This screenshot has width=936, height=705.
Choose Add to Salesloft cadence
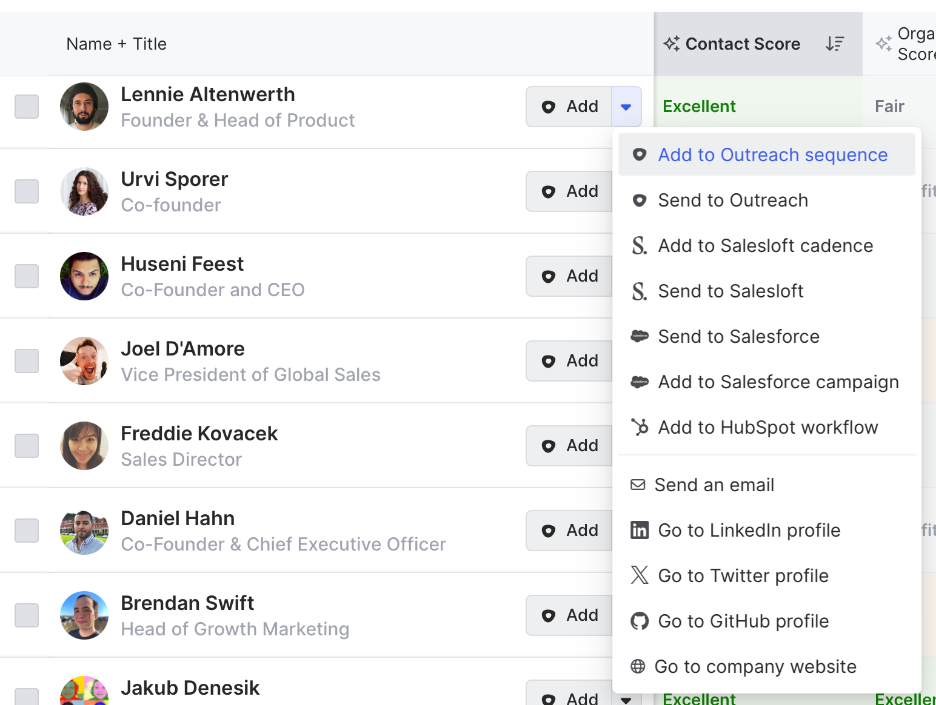click(x=765, y=246)
